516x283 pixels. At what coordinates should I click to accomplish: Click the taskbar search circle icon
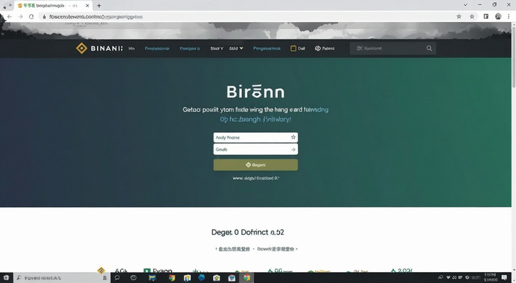point(117,278)
